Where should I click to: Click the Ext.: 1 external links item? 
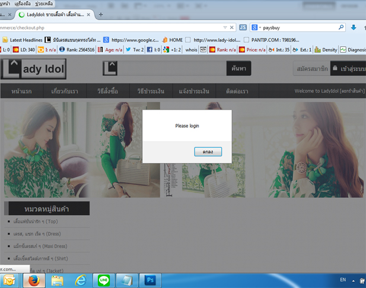pyautogui.click(x=302, y=50)
